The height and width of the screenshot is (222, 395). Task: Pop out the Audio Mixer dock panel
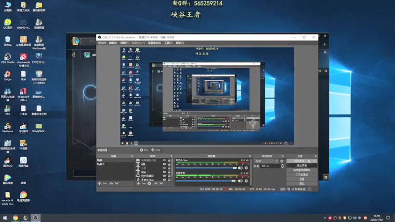pos(250,156)
